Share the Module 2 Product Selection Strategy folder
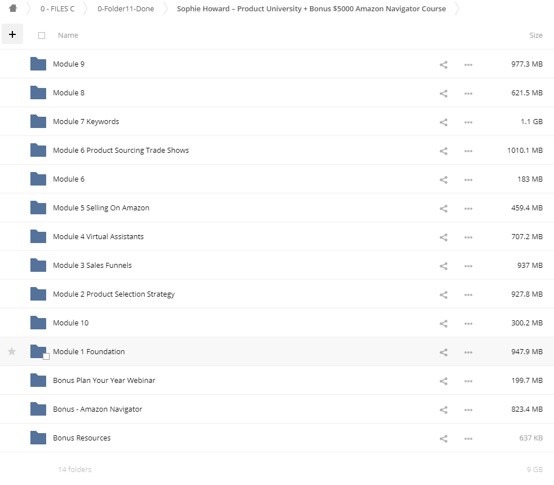This screenshot has height=485, width=554. [443, 294]
